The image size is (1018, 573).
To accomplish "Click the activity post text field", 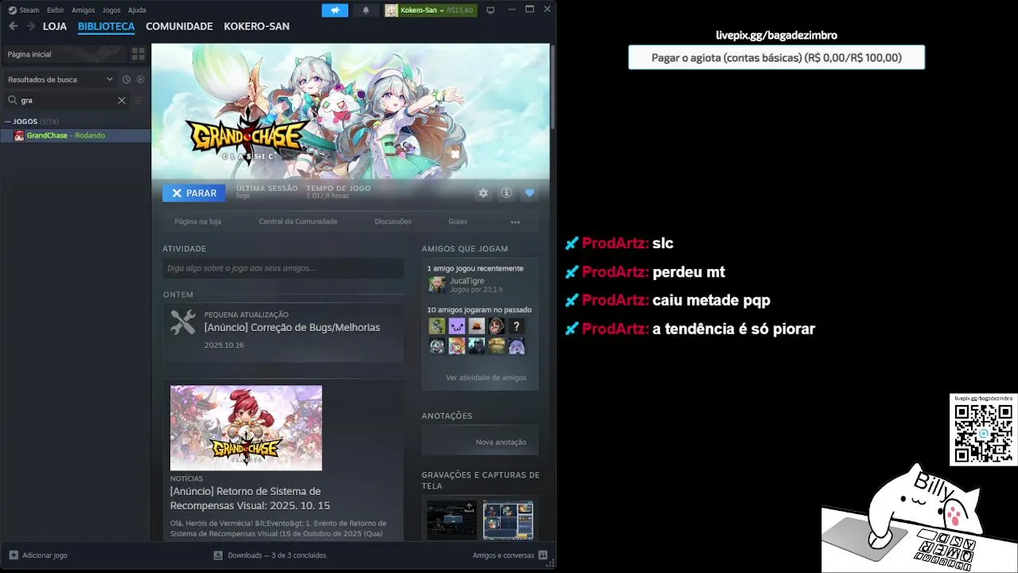I will click(x=283, y=268).
